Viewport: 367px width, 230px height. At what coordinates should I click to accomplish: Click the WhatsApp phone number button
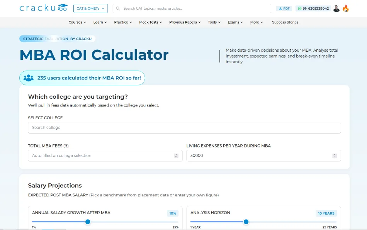(313, 8)
